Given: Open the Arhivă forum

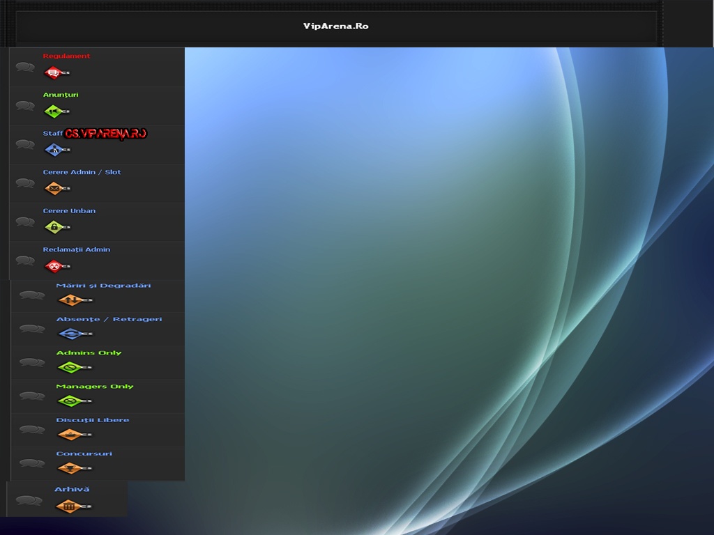Looking at the screenshot, I should click(72, 490).
